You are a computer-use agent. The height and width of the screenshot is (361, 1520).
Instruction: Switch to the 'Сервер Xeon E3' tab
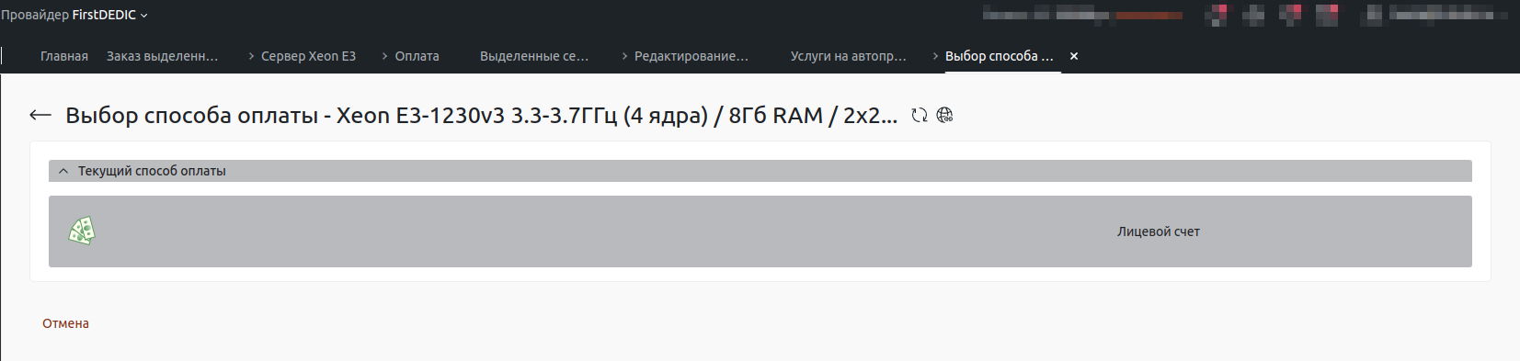pyautogui.click(x=308, y=56)
